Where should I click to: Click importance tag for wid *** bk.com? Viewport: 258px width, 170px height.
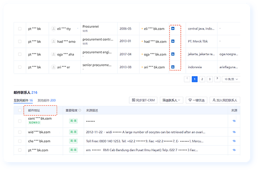pyautogui.click(x=74, y=132)
